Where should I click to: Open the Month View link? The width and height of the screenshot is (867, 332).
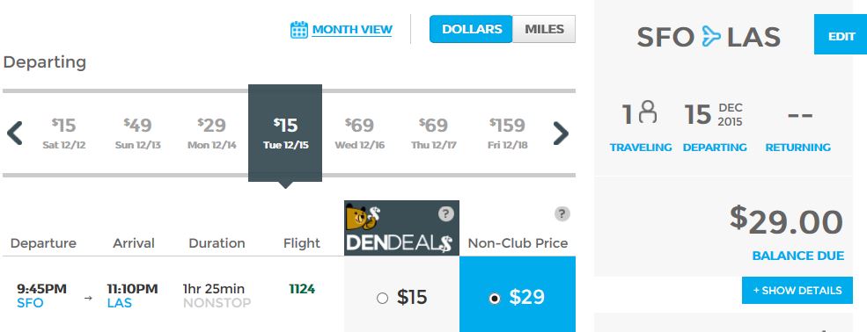352,29
